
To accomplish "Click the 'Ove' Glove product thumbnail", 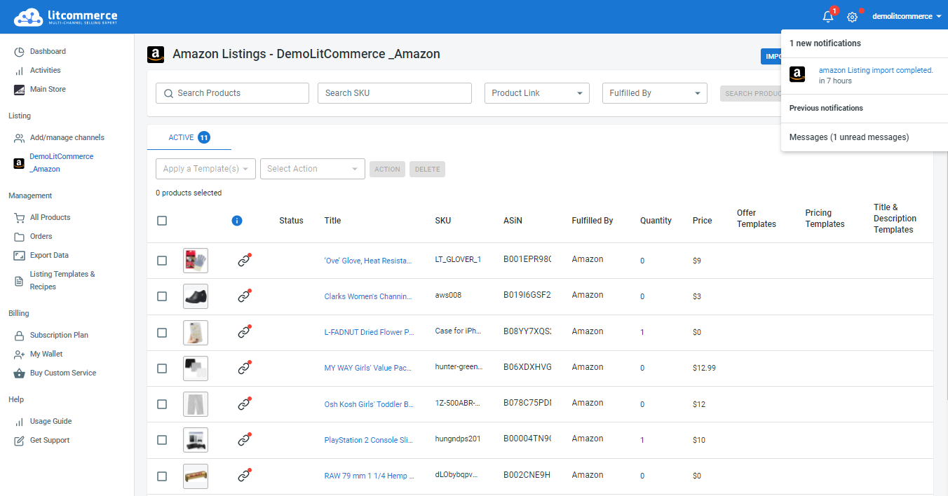I will pyautogui.click(x=196, y=261).
